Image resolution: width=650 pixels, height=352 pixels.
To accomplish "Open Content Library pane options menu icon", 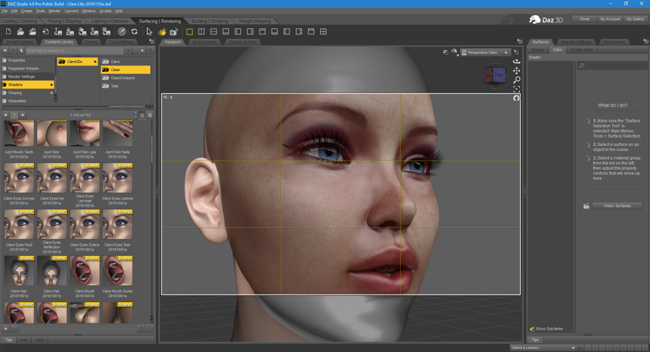I will [x=152, y=42].
